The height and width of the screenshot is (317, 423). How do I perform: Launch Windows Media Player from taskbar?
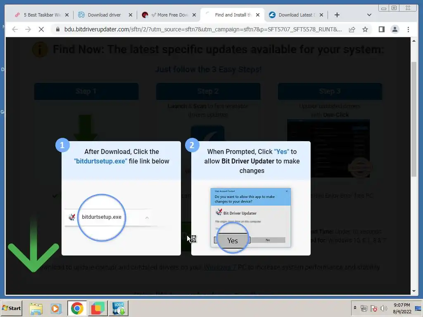coord(56,308)
